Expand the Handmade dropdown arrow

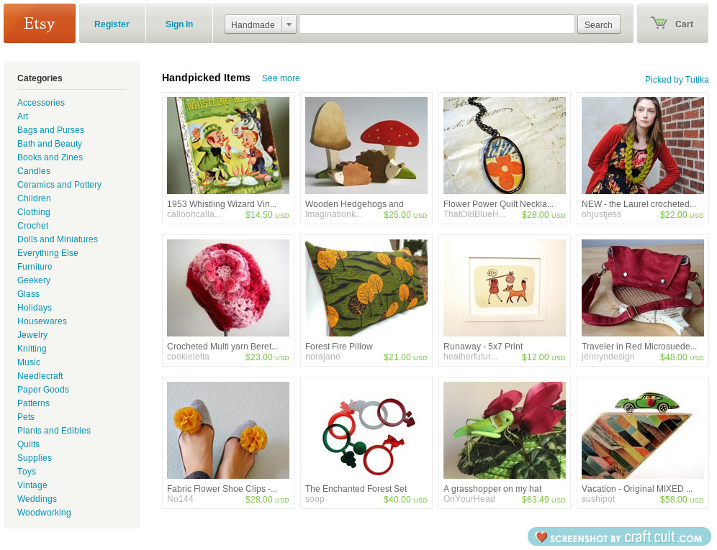click(289, 24)
